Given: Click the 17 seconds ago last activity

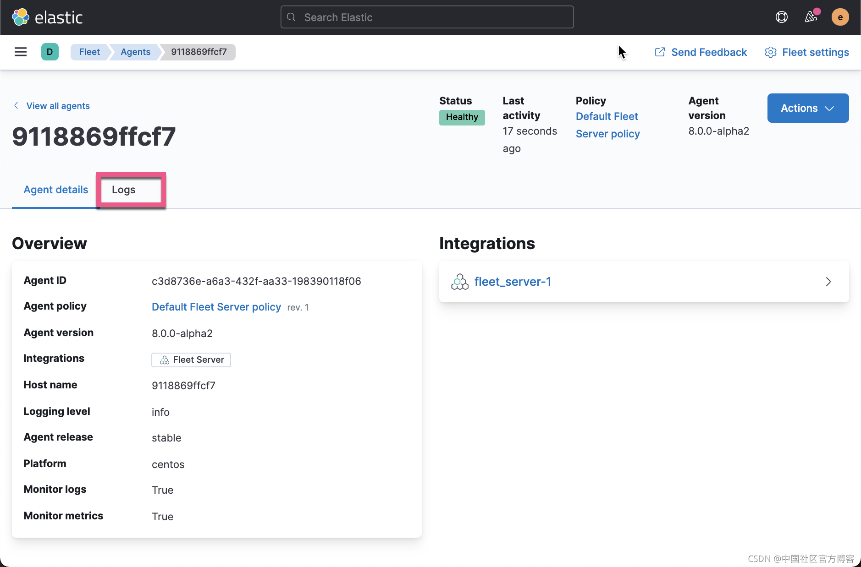Looking at the screenshot, I should [530, 140].
